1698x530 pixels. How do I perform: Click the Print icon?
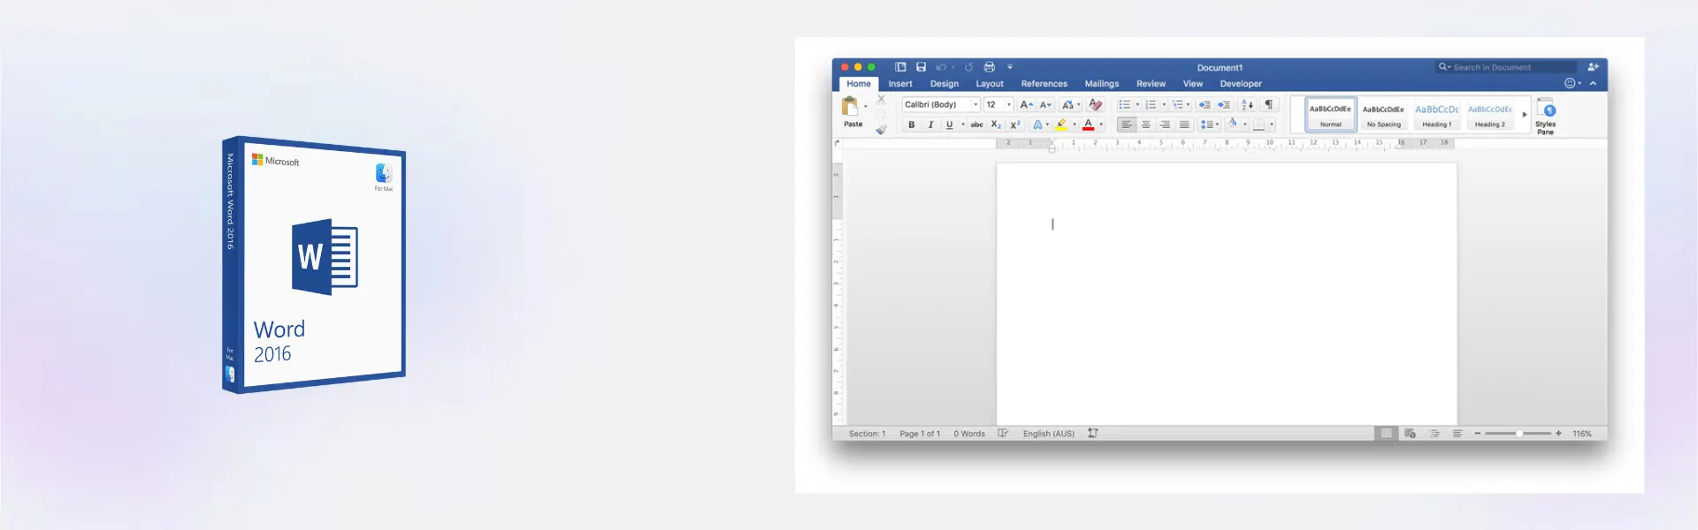pos(989,67)
